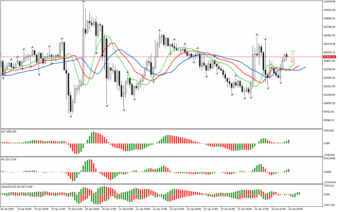Viewport: 339px width, 212px height.
Task: Select the down fractal below the lowest candle wick
Action: (x=71, y=116)
